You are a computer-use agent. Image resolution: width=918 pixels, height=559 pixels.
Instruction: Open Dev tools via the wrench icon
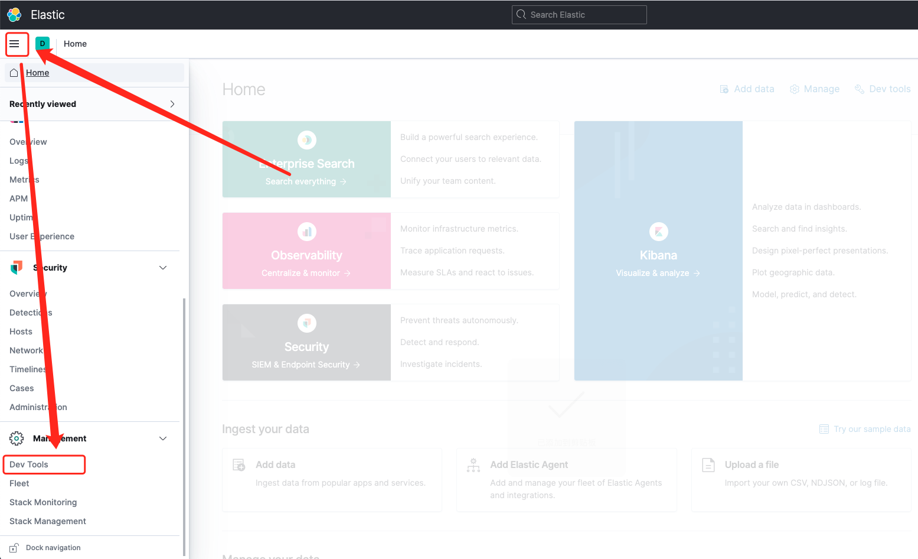tap(859, 89)
